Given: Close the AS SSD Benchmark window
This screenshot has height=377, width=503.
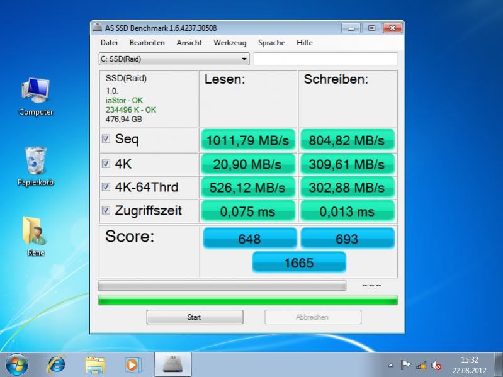Looking at the screenshot, I should click(x=392, y=28).
